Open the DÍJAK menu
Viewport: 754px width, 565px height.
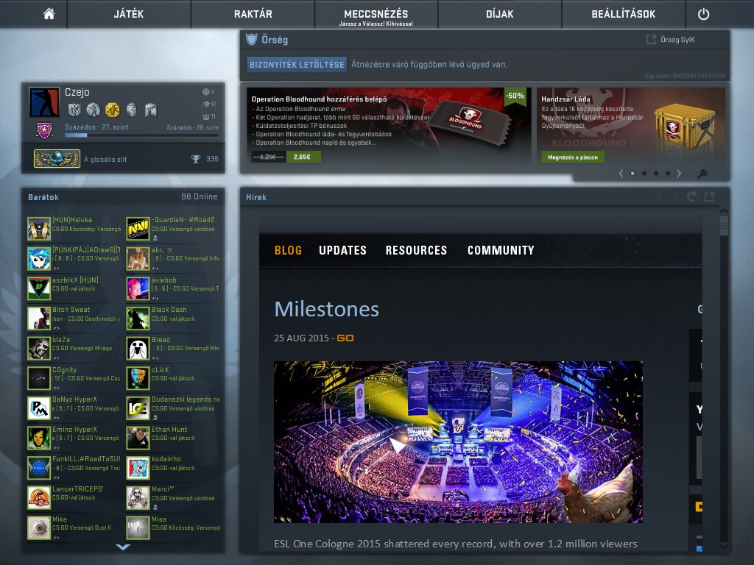tap(500, 14)
